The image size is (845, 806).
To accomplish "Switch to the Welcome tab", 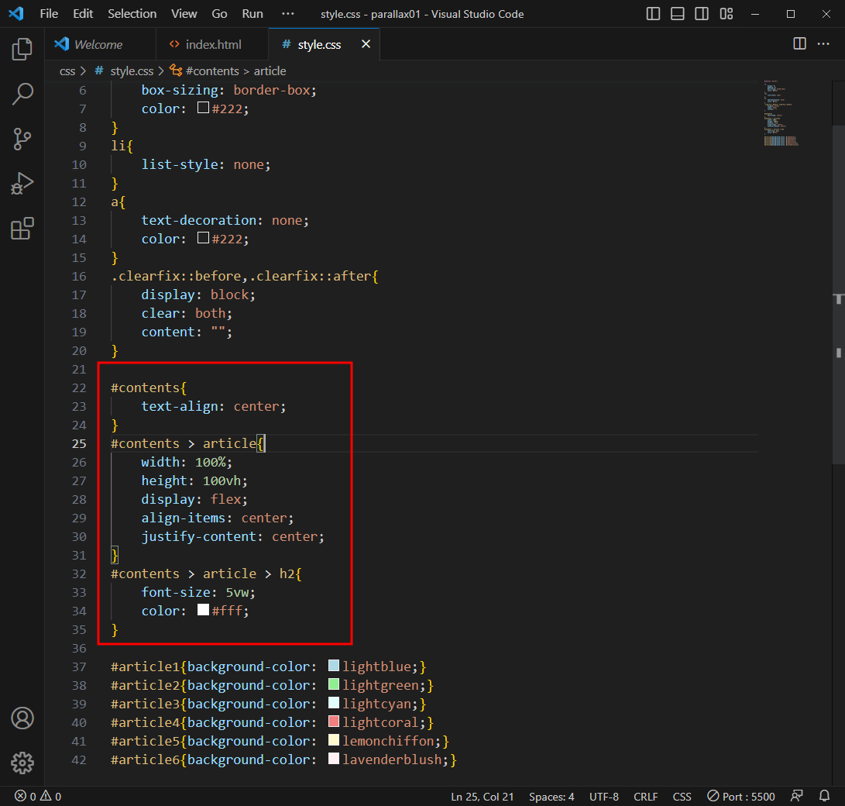I will (101, 44).
